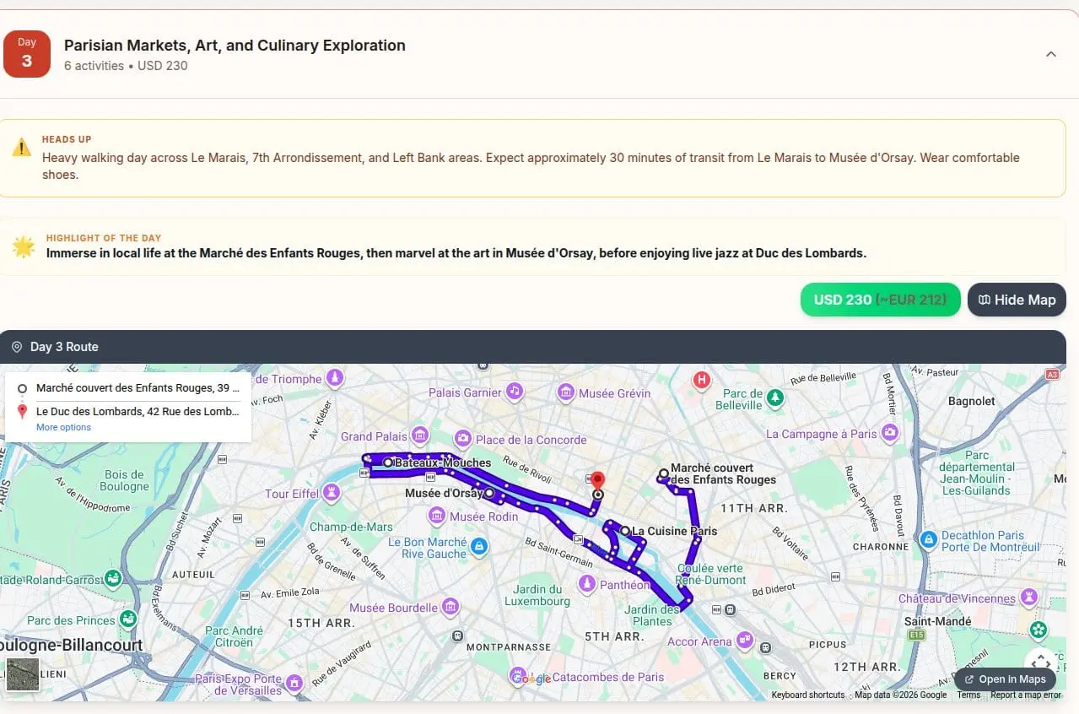Click the Tour Eiffel map marker icon
The width and height of the screenshot is (1079, 714).
tap(332, 492)
